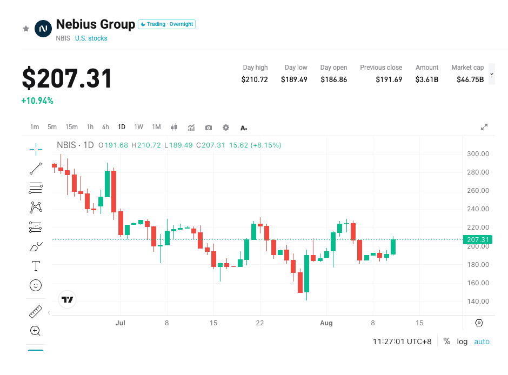The width and height of the screenshot is (508, 375).
Task: Click the TradingView logo on the chart
Action: 68,299
